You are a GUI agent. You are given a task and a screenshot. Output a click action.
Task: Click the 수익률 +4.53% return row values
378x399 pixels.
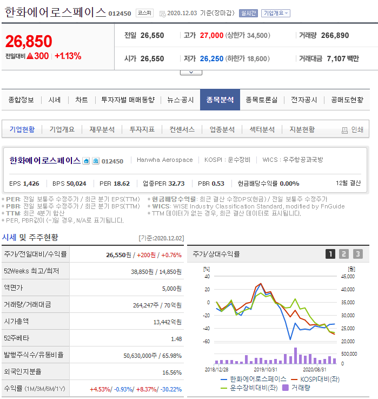pos(136,389)
